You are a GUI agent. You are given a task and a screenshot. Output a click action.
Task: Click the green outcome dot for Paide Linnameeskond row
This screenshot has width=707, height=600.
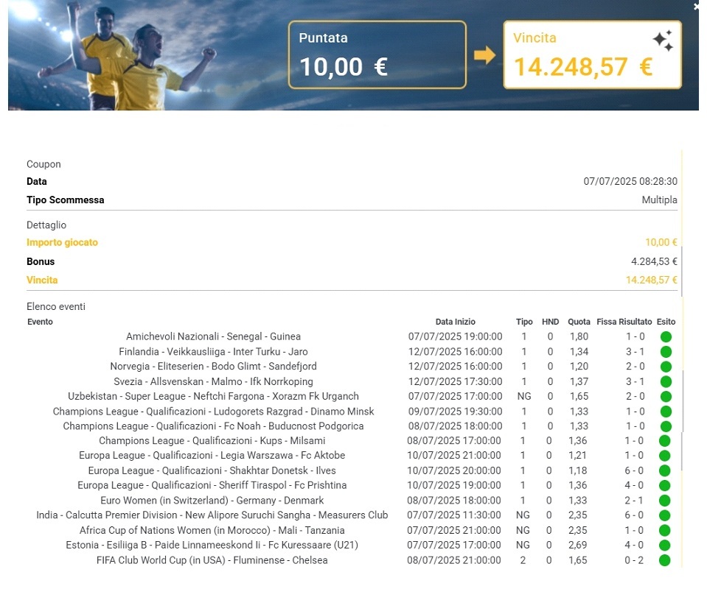(x=664, y=545)
